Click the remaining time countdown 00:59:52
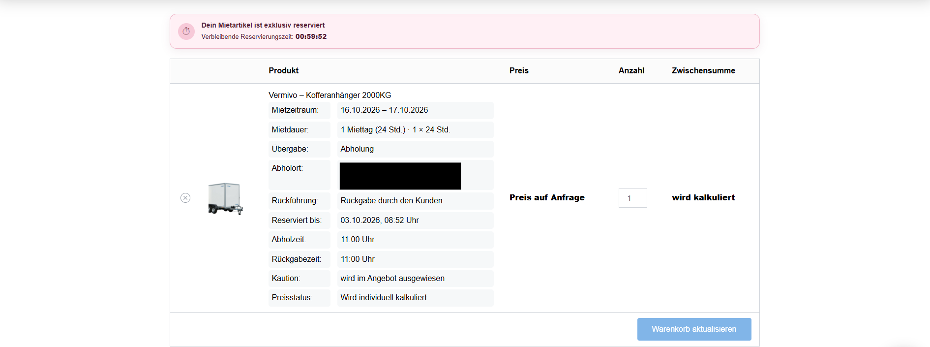This screenshot has width=930, height=347. (311, 37)
